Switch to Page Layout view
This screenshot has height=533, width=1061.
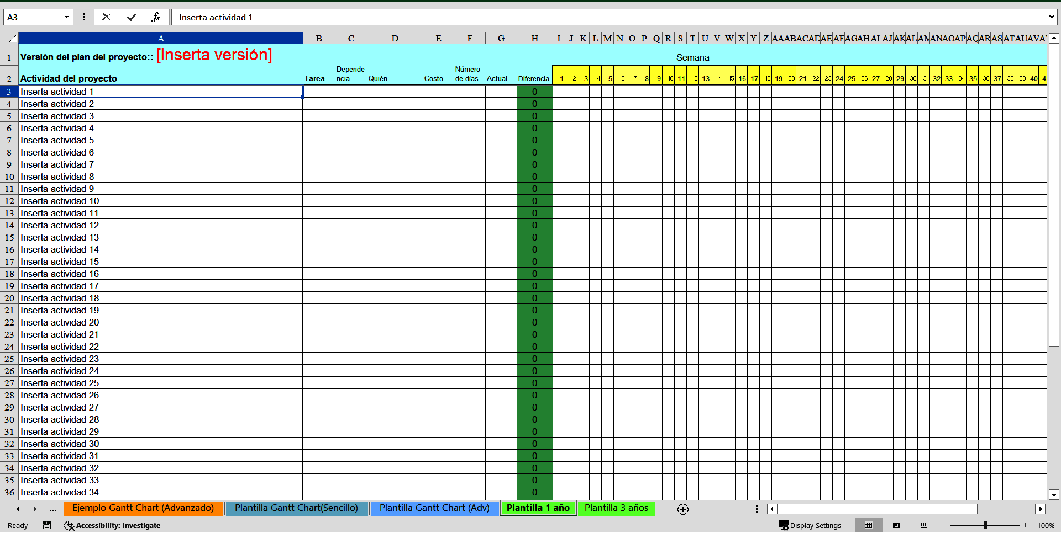tap(896, 525)
